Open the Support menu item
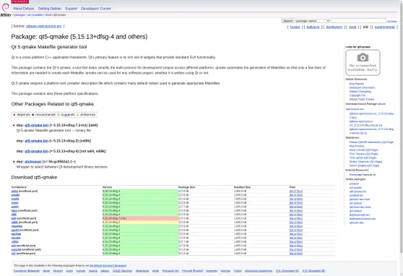Screen dimensions: 403x276 tap(71, 9)
